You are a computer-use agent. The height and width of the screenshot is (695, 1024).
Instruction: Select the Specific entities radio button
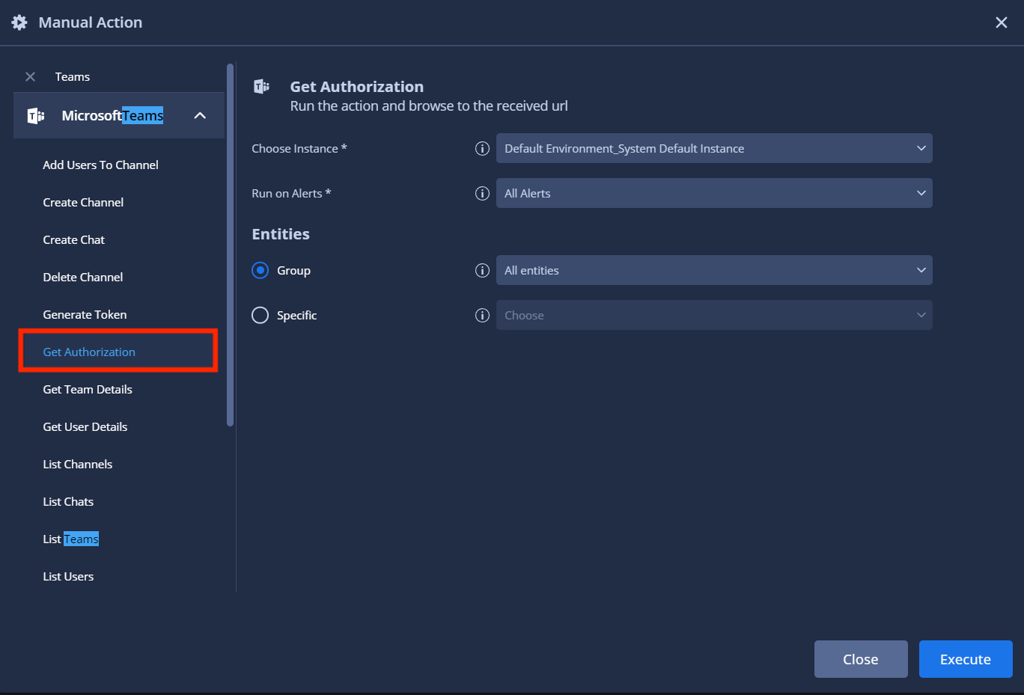(x=260, y=315)
